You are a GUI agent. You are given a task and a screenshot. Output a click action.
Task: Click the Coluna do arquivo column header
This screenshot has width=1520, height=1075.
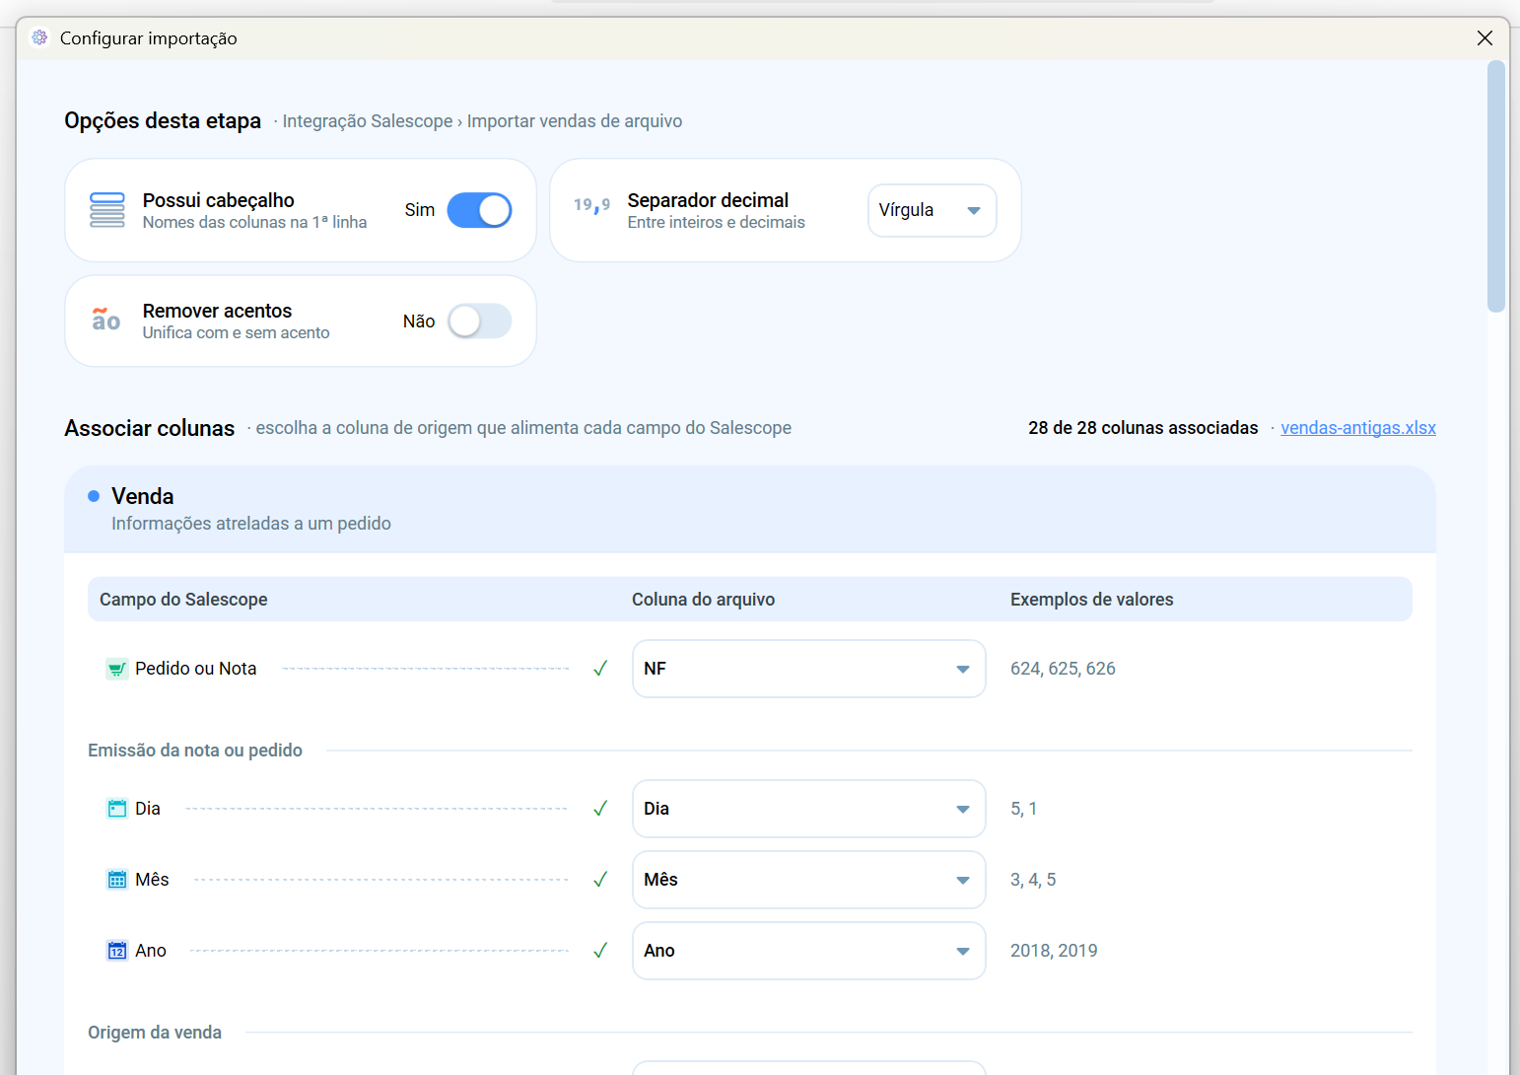[x=703, y=600]
